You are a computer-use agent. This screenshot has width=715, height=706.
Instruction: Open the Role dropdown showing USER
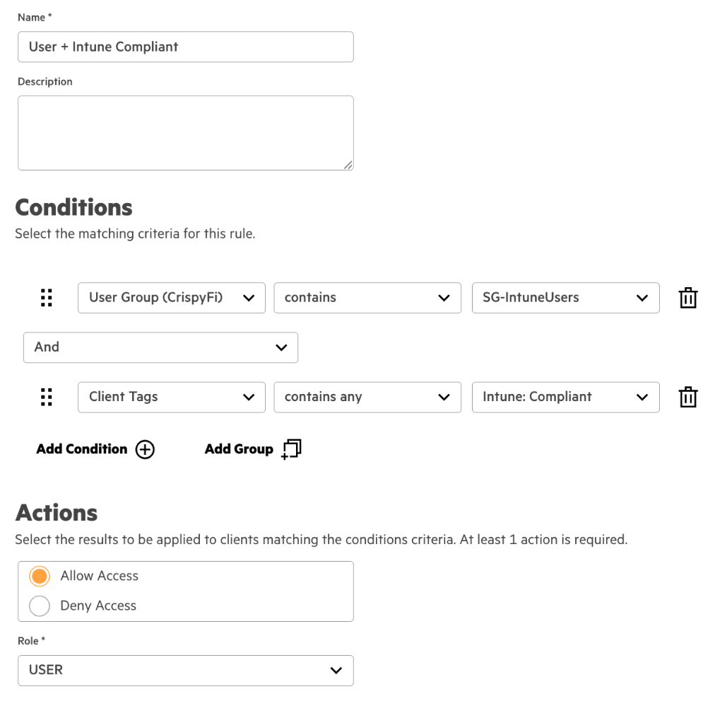tap(185, 670)
